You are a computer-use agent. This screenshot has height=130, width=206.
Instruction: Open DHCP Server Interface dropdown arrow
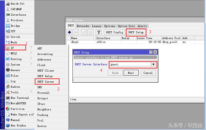tap(153, 64)
